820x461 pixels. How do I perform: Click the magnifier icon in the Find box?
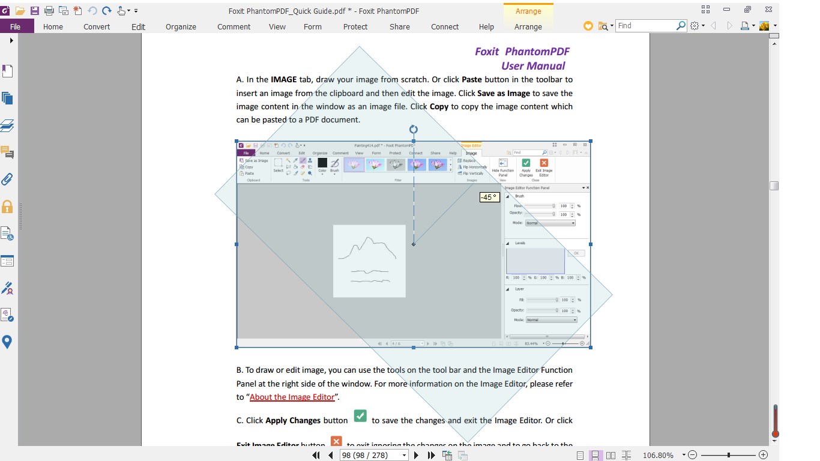[681, 26]
